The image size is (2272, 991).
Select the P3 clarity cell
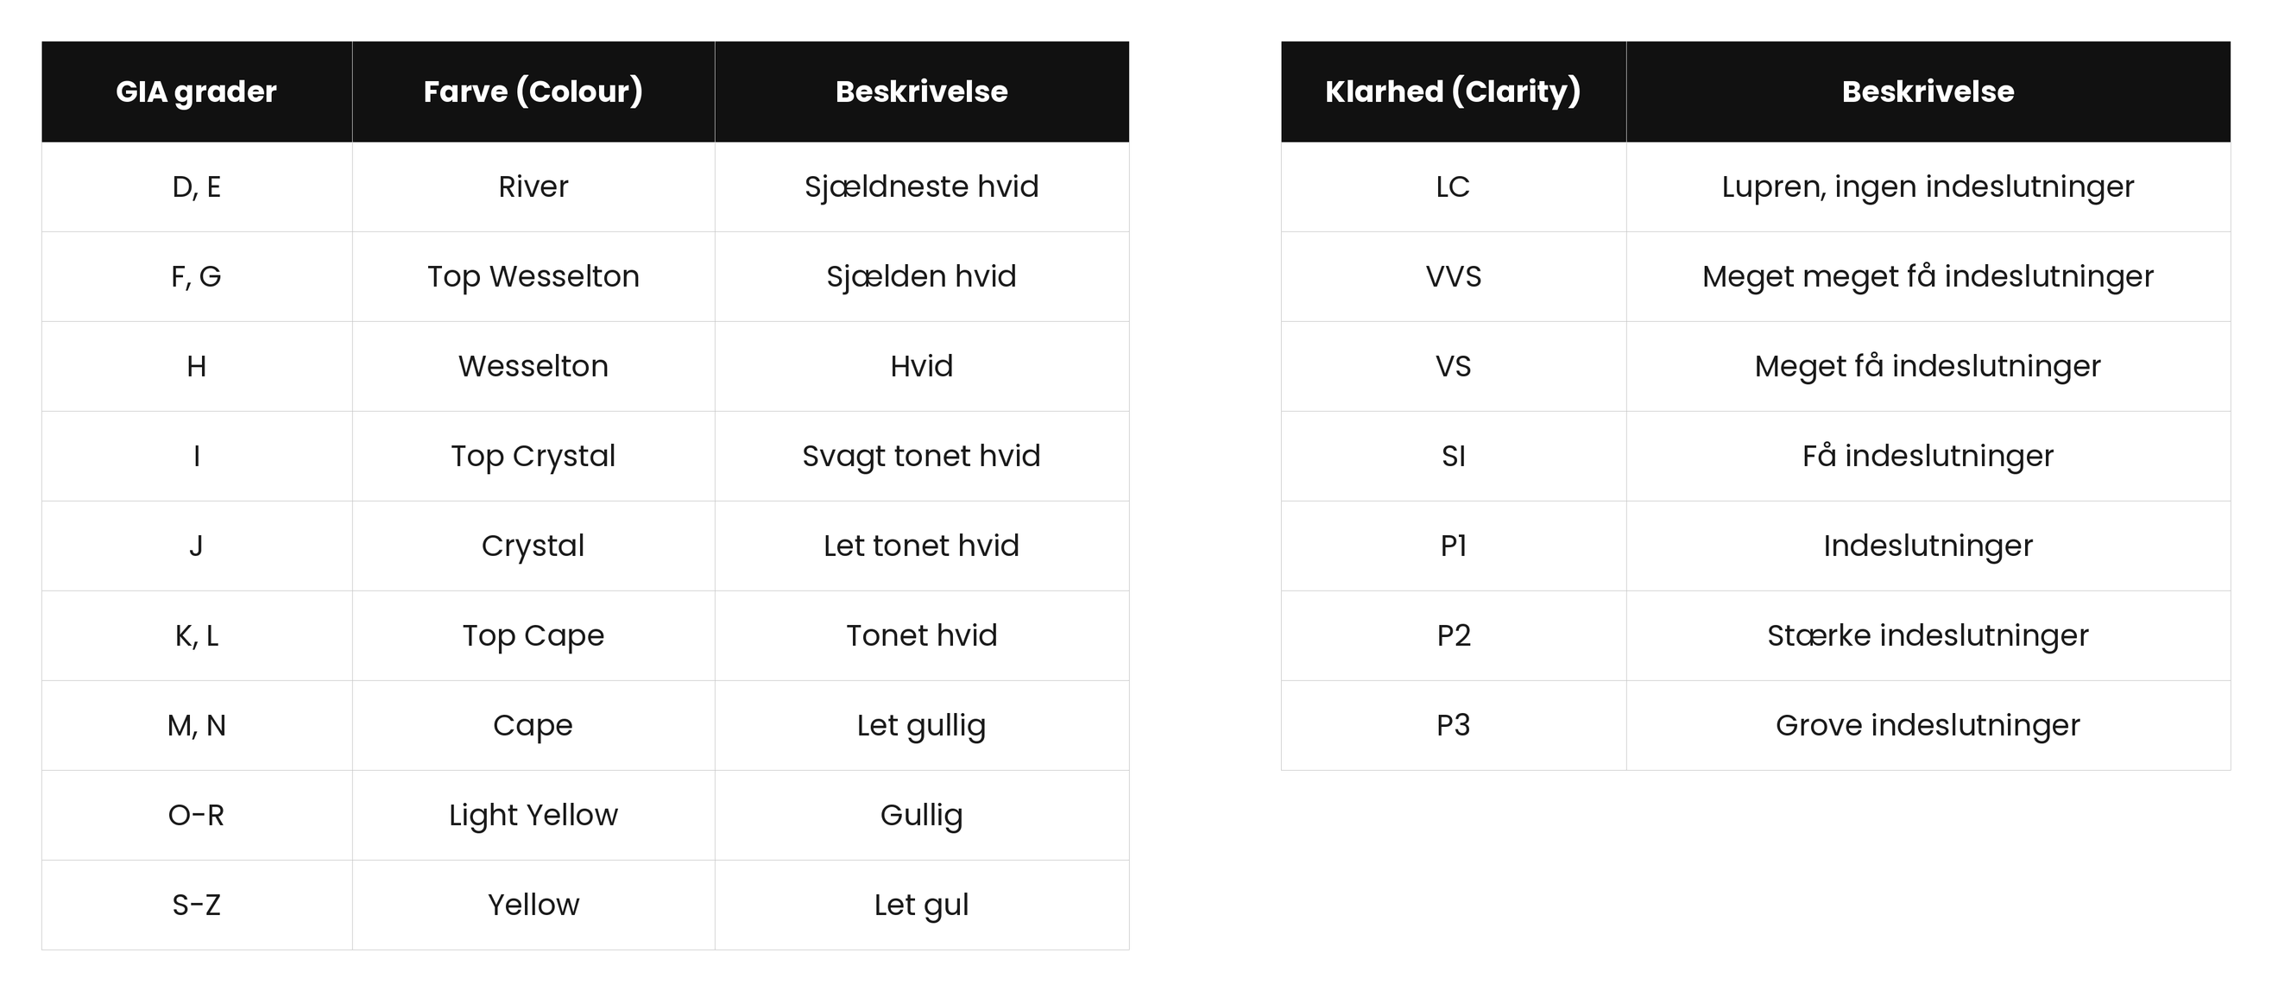[x=1454, y=726]
